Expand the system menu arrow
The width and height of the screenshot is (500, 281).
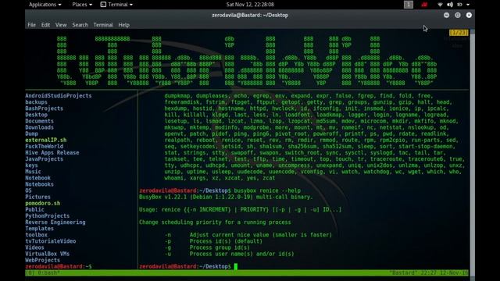point(468,5)
